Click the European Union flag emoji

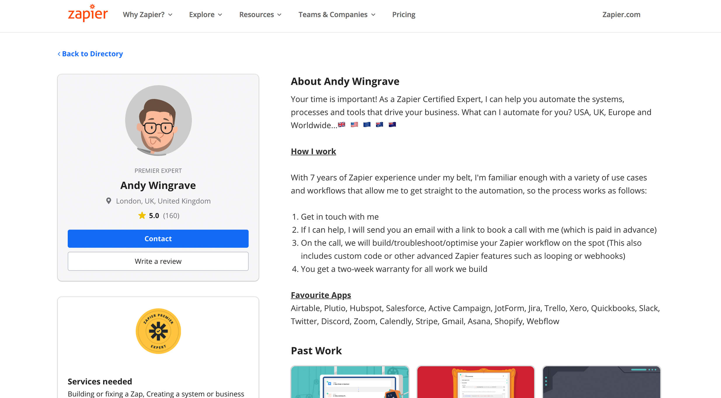tap(367, 125)
